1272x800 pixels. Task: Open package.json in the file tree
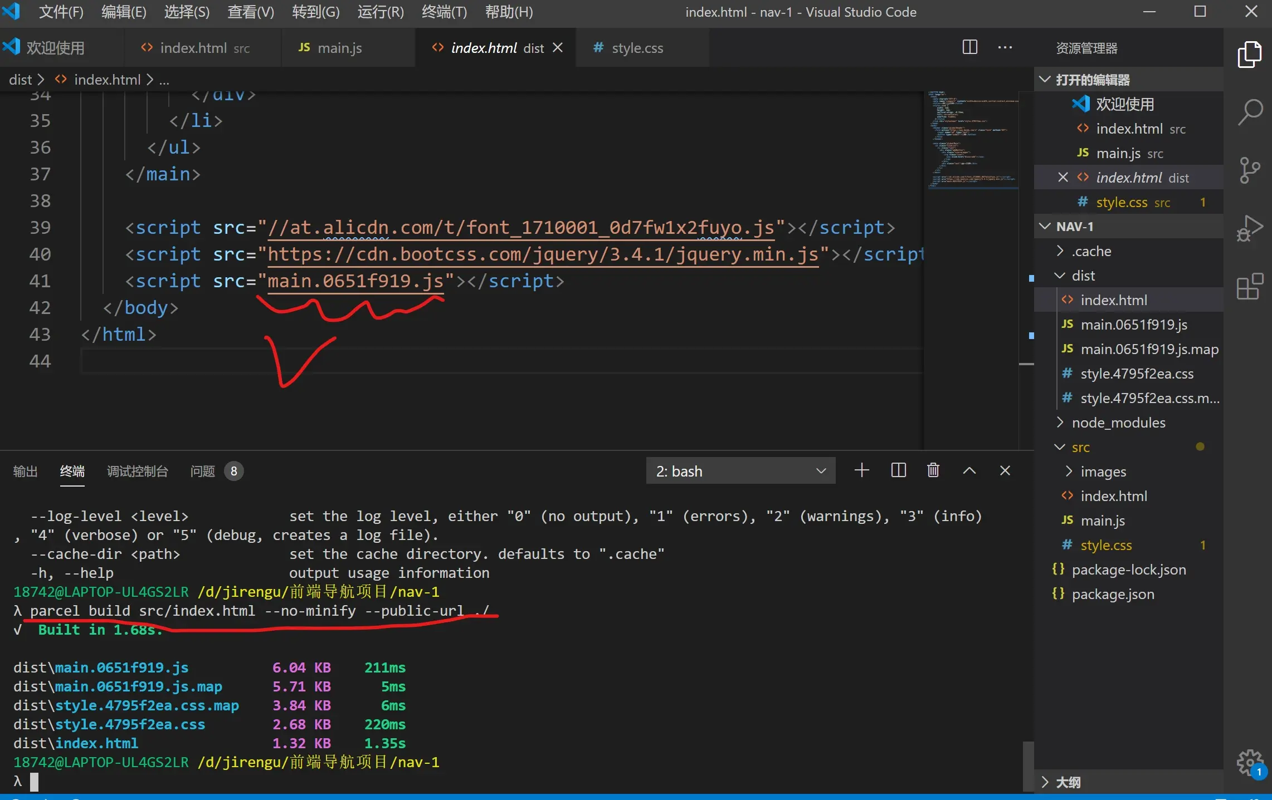pos(1112,594)
